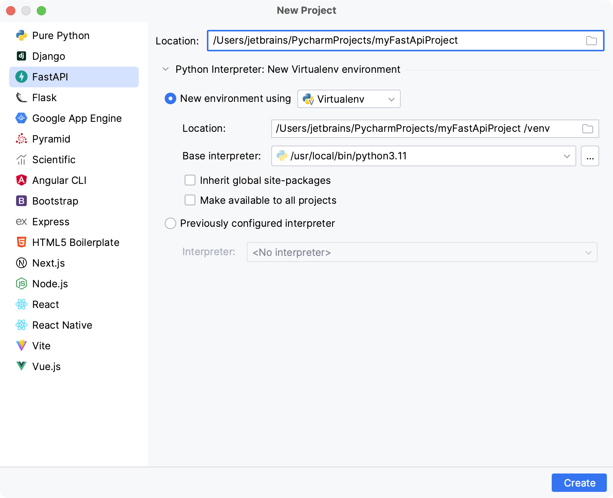This screenshot has height=498, width=613.
Task: Click the Pure Python project icon
Action: pos(21,36)
